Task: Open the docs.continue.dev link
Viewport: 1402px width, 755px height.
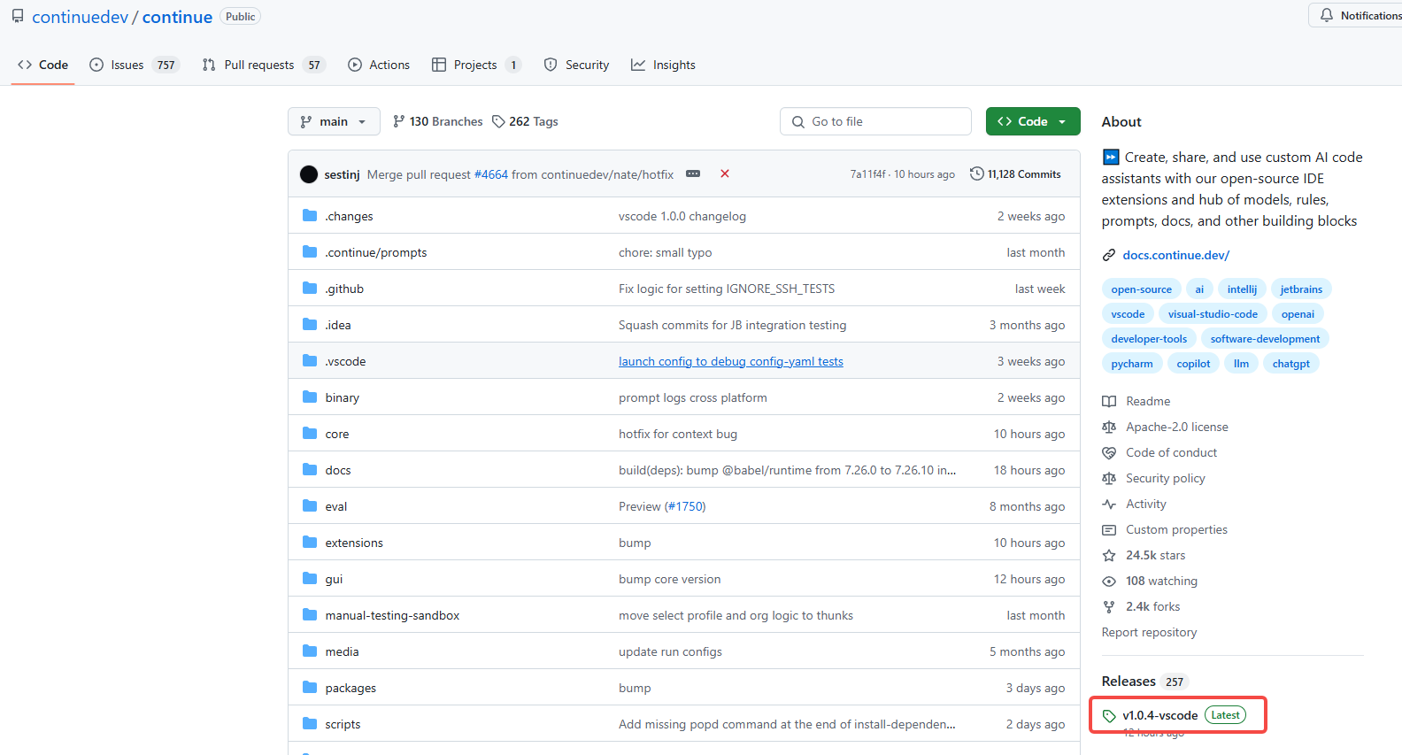Action: click(x=1175, y=255)
